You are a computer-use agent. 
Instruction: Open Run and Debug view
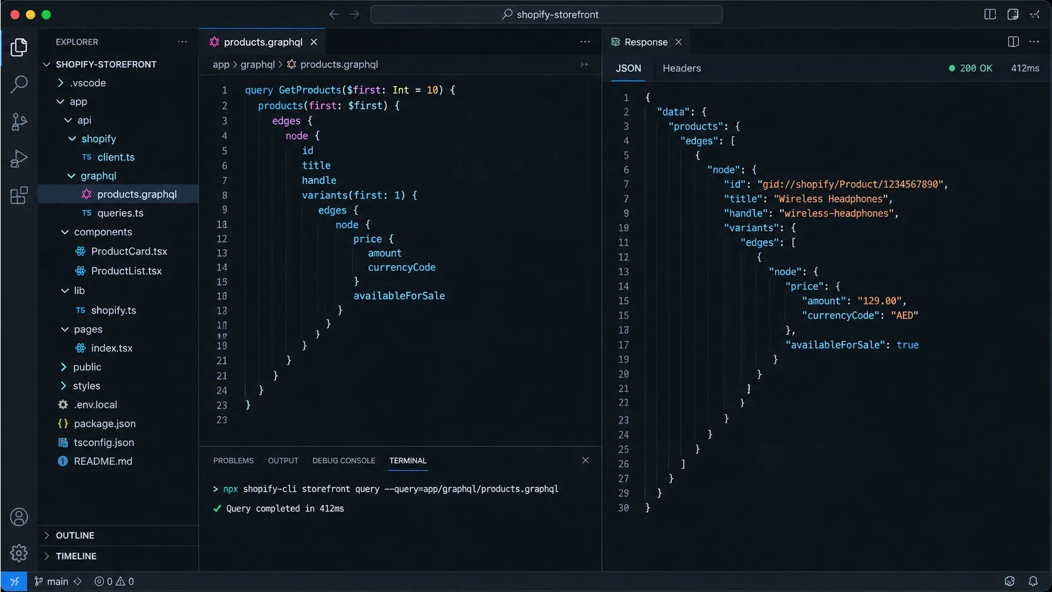pyautogui.click(x=19, y=158)
